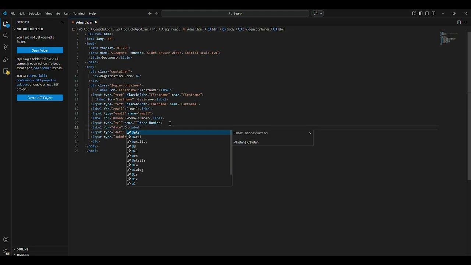Open the Selection menu
471x265 pixels.
35,13
